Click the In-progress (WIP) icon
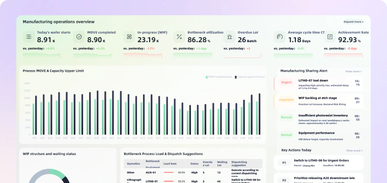The height and width of the screenshot is (183, 387). (x=129, y=37)
